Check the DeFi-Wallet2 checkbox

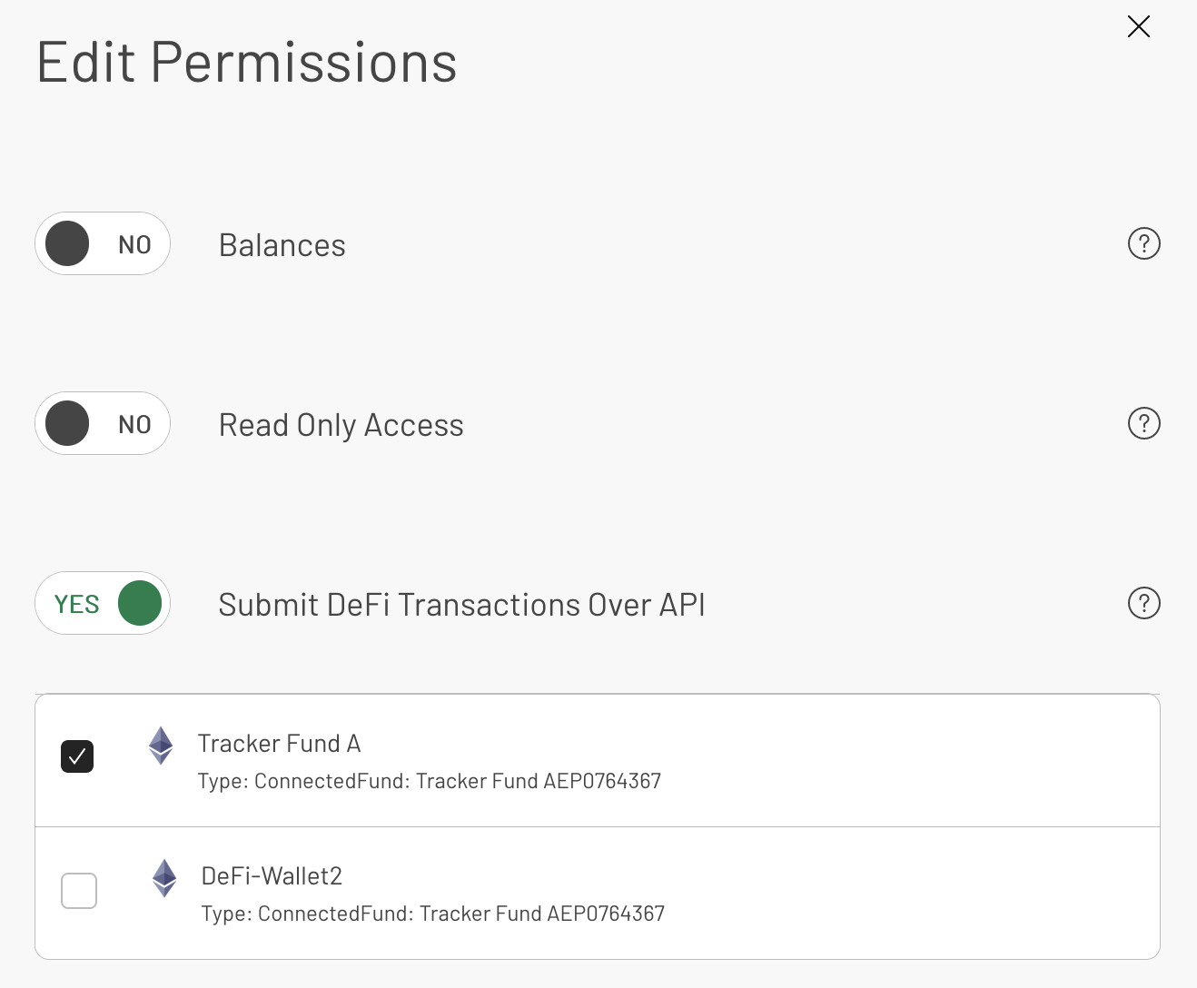coord(79,891)
